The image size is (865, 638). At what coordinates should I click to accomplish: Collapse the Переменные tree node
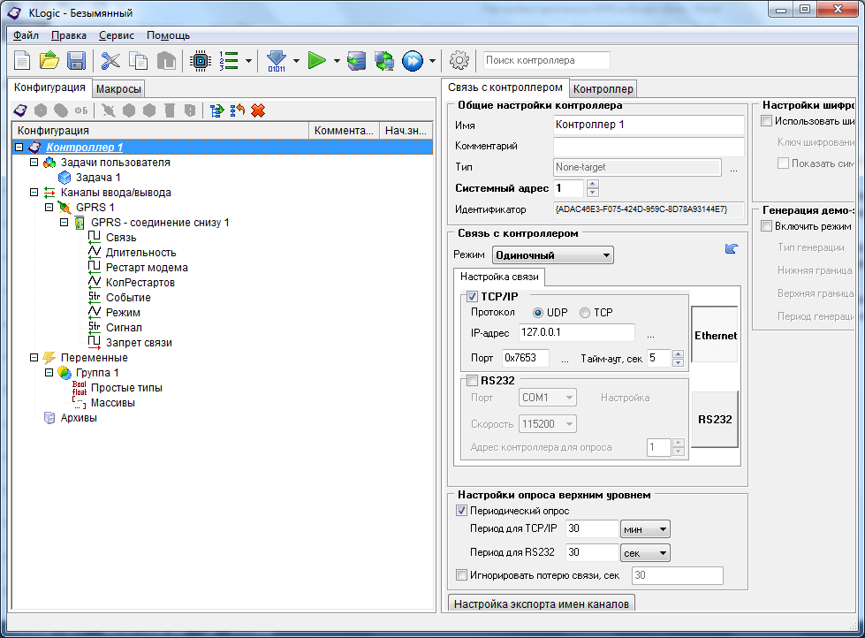(34, 358)
